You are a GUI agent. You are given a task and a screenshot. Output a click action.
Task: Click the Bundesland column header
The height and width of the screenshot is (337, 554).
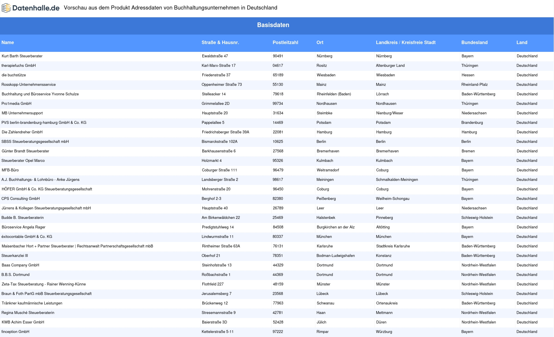click(x=474, y=42)
